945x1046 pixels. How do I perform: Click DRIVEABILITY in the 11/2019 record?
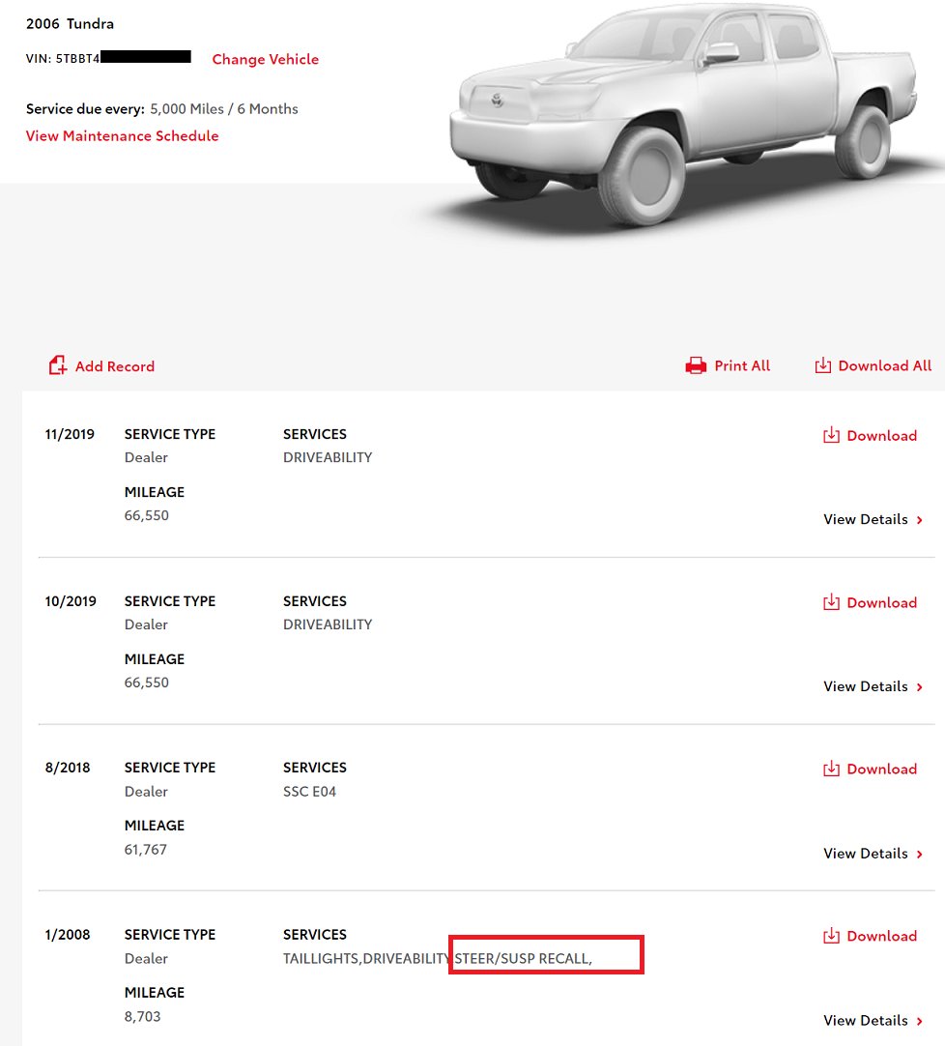point(328,457)
